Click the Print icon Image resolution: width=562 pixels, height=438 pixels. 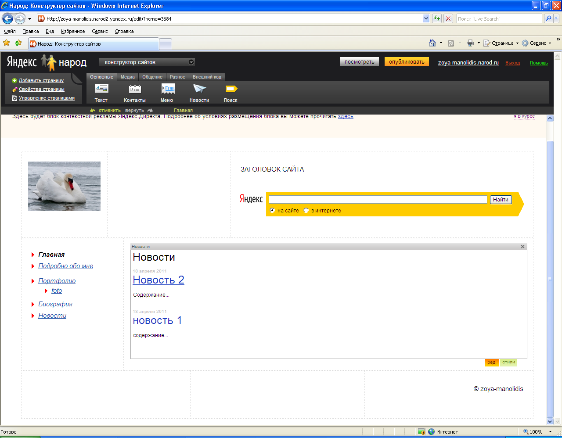click(470, 43)
